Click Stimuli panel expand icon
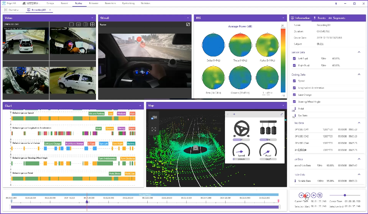Screen dimensions: 368x214 tap(188, 25)
